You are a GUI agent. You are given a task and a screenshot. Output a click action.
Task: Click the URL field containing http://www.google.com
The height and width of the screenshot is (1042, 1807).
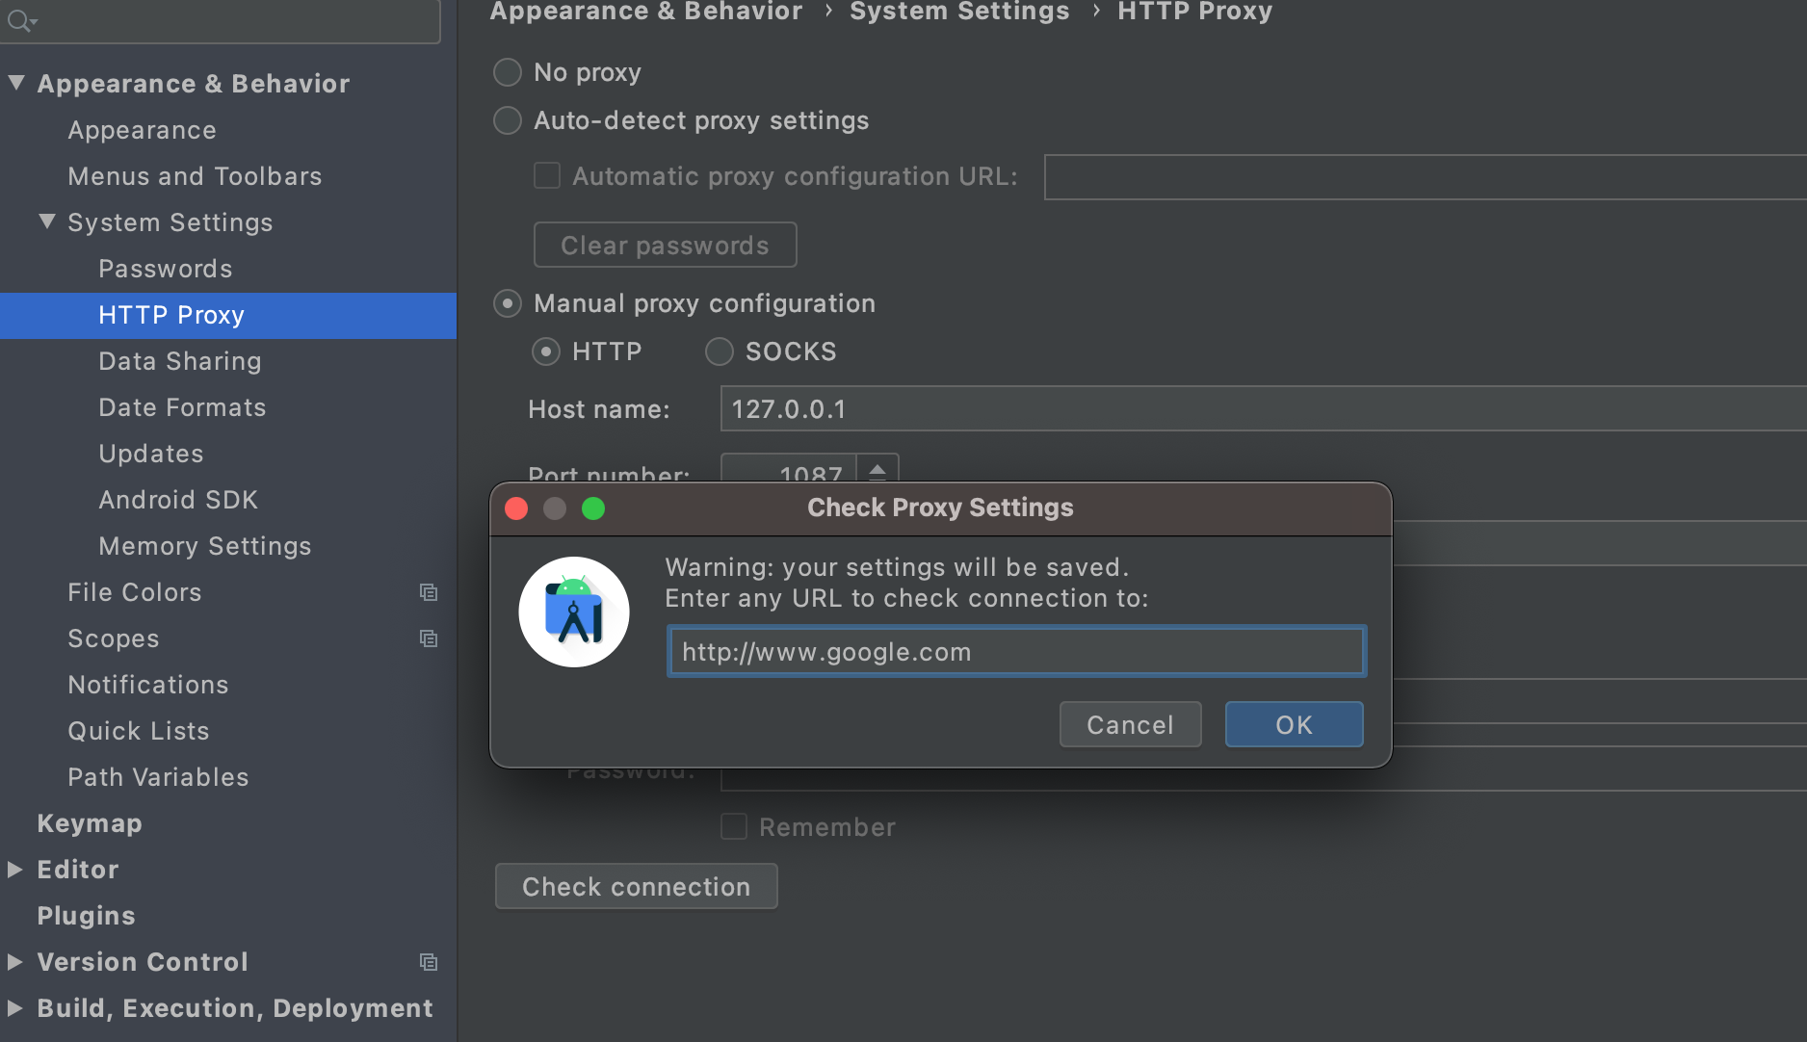[x=1016, y=652]
